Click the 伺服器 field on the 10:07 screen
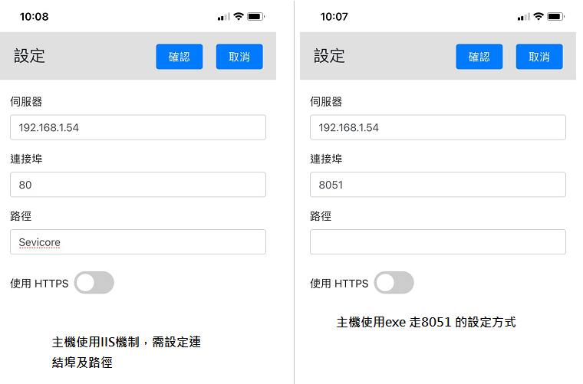 point(437,127)
